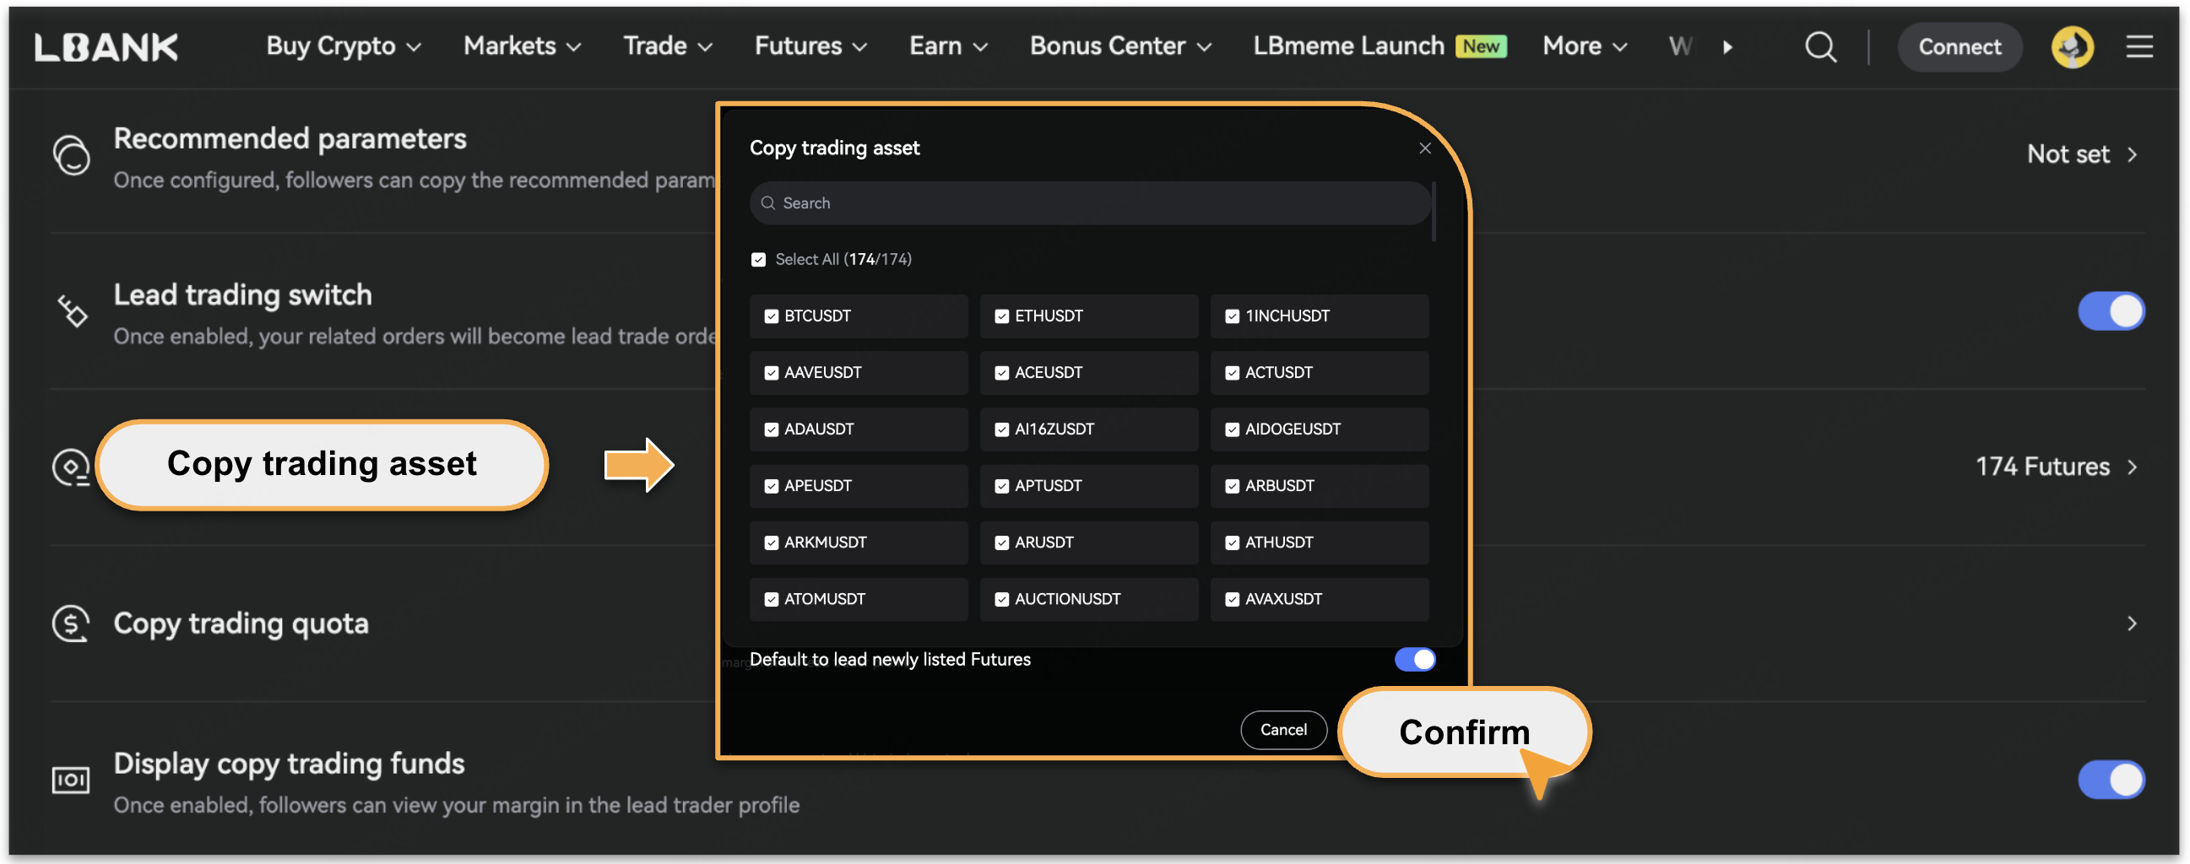This screenshot has width=2190, height=864.
Task: Open the Futures menu
Action: [x=810, y=46]
